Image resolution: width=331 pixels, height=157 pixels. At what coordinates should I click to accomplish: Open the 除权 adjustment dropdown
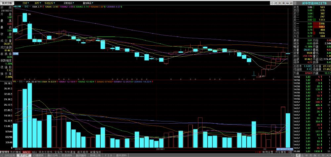(37, 2)
